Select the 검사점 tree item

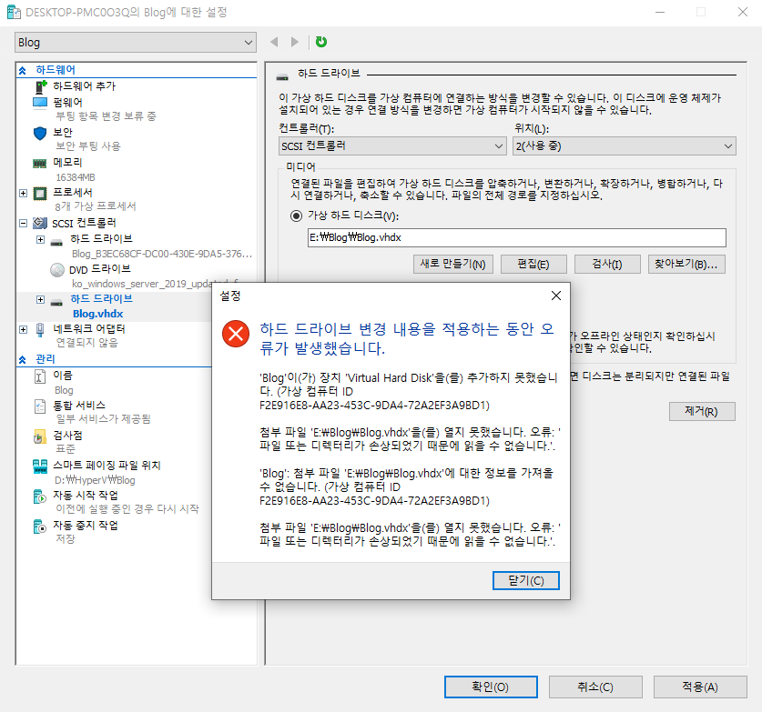click(x=67, y=436)
